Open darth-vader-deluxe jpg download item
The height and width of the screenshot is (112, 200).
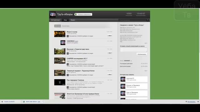point(33,102)
